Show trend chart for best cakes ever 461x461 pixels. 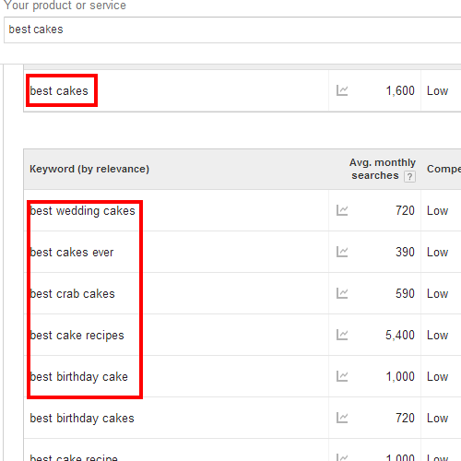[342, 252]
